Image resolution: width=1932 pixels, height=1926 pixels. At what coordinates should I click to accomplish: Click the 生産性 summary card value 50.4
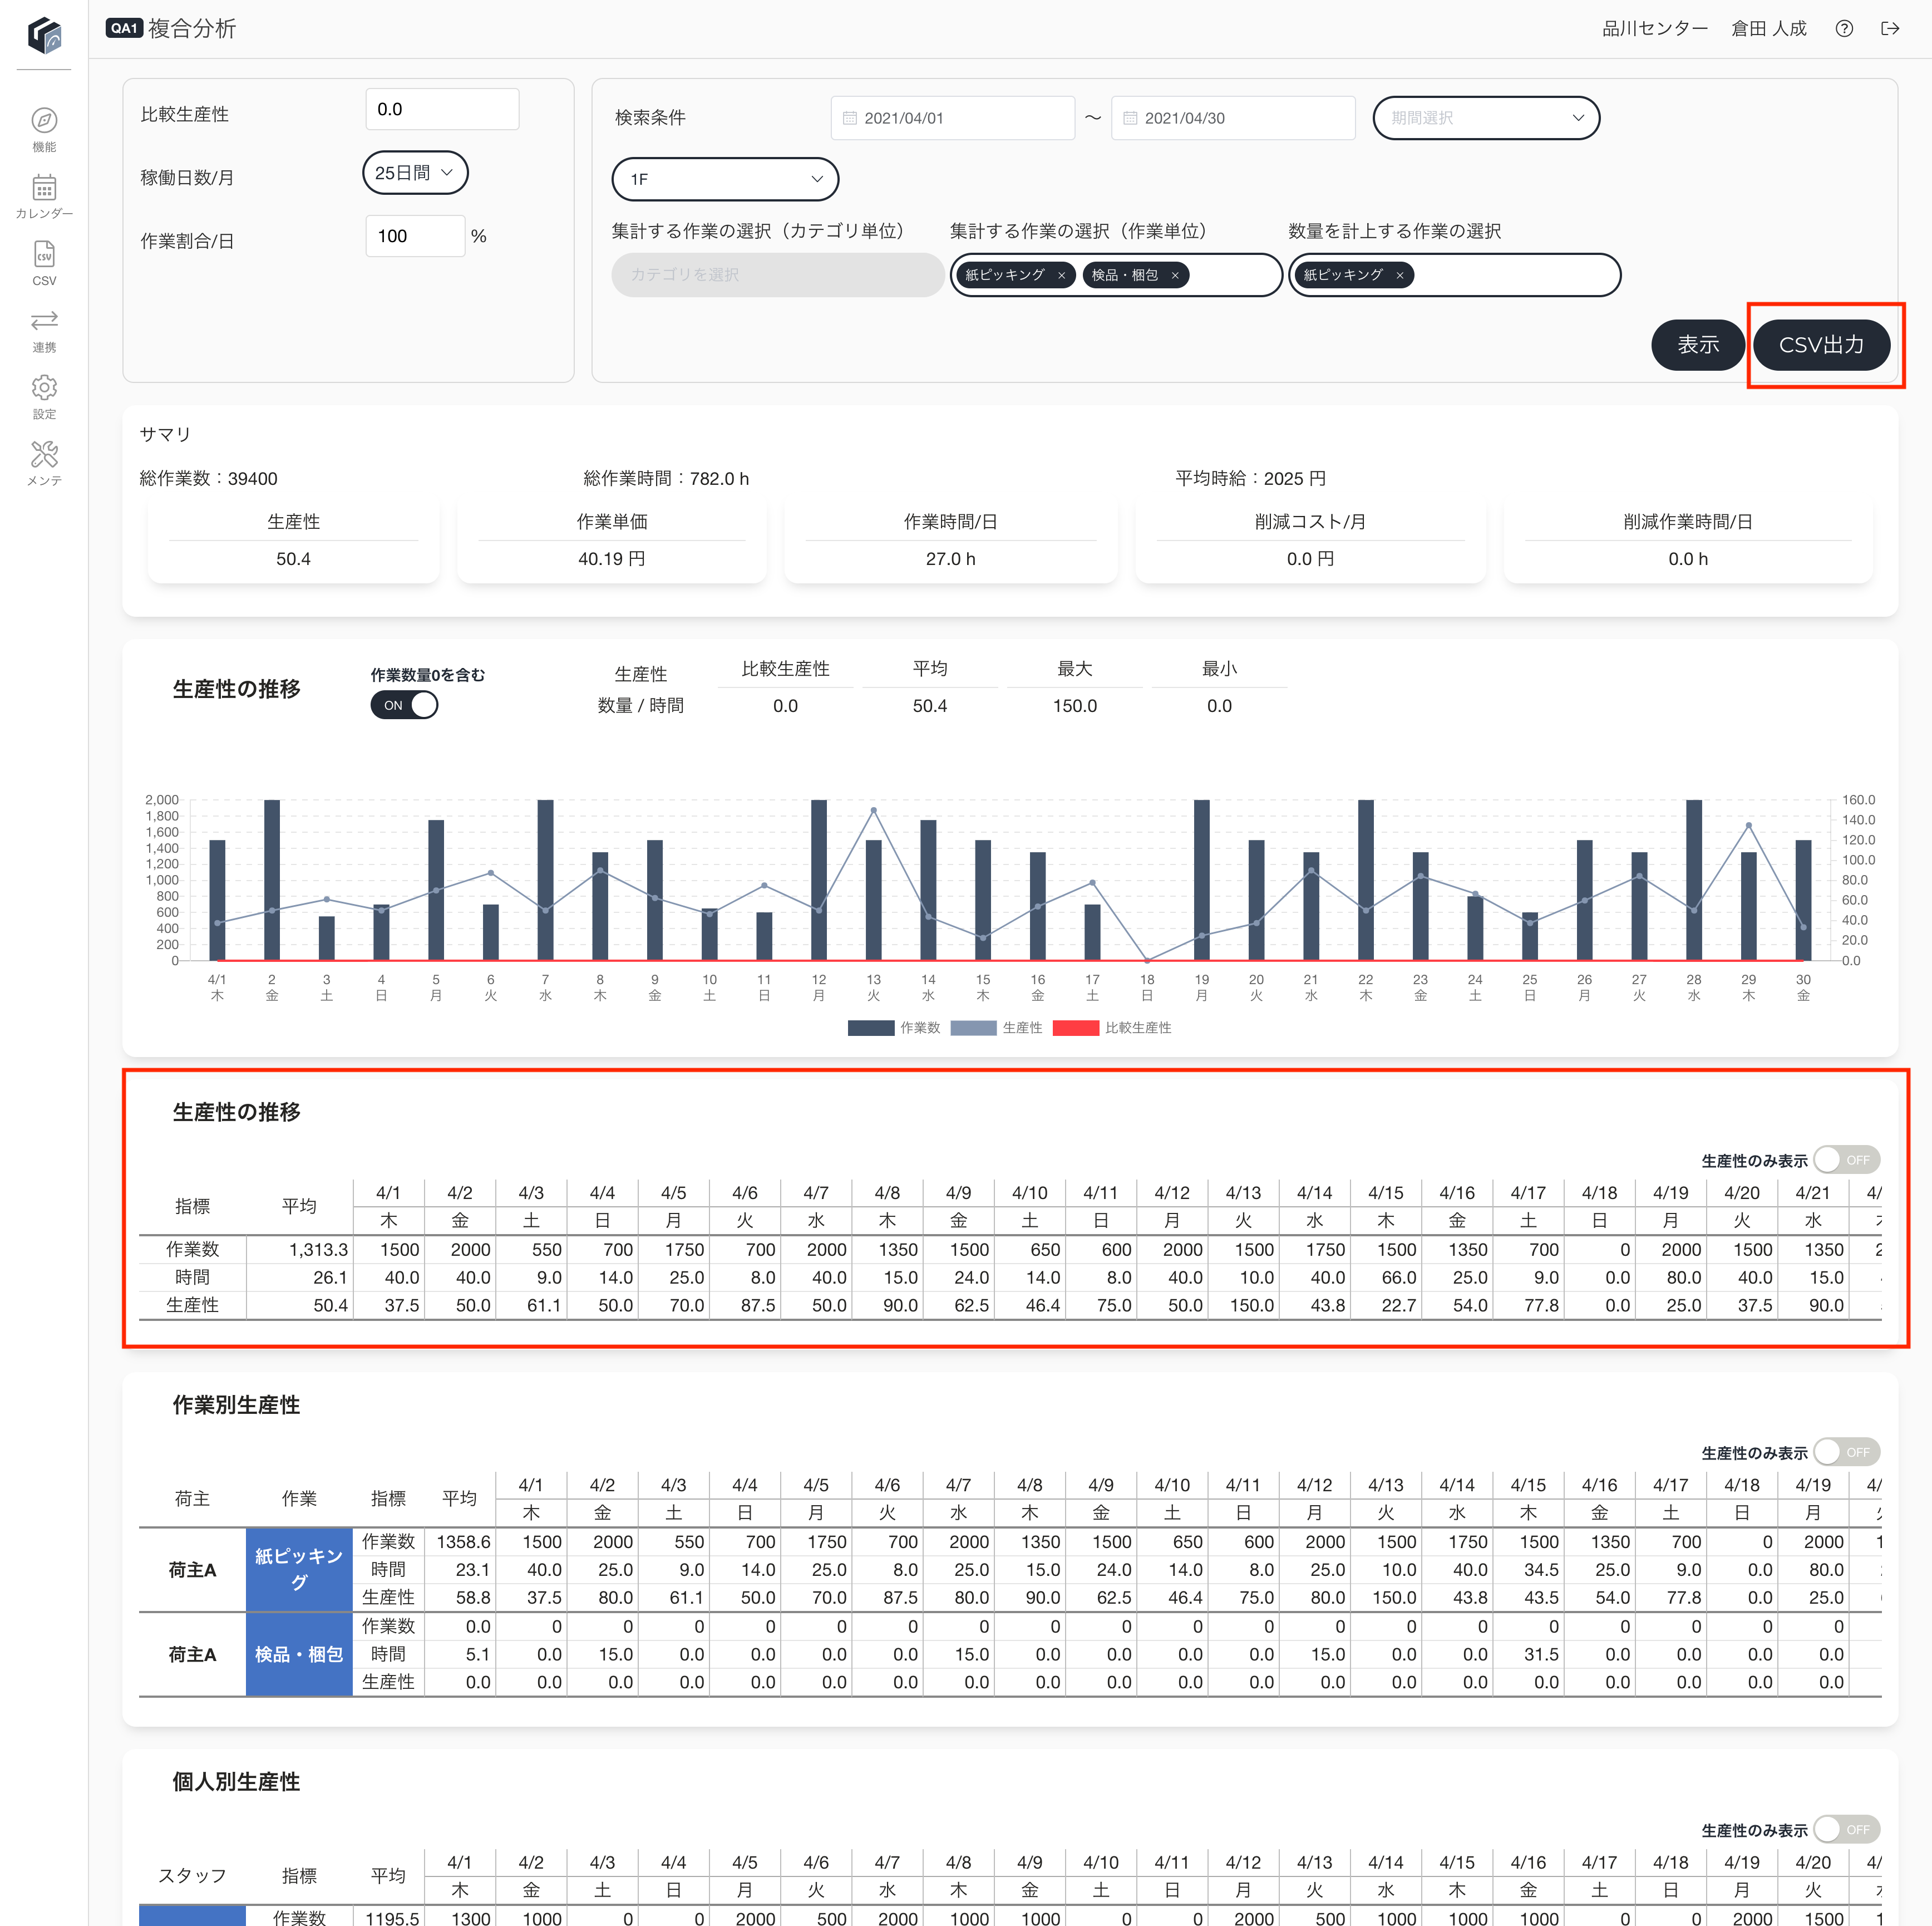point(293,559)
